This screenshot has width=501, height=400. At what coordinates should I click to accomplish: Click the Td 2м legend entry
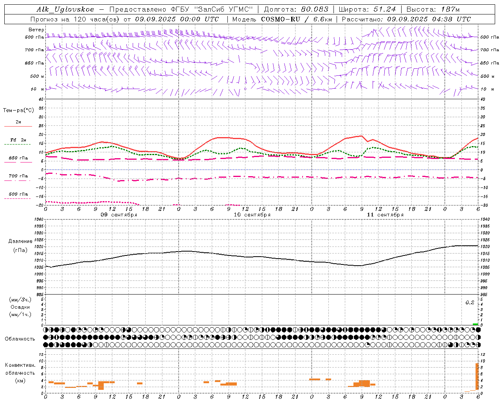point(18,140)
